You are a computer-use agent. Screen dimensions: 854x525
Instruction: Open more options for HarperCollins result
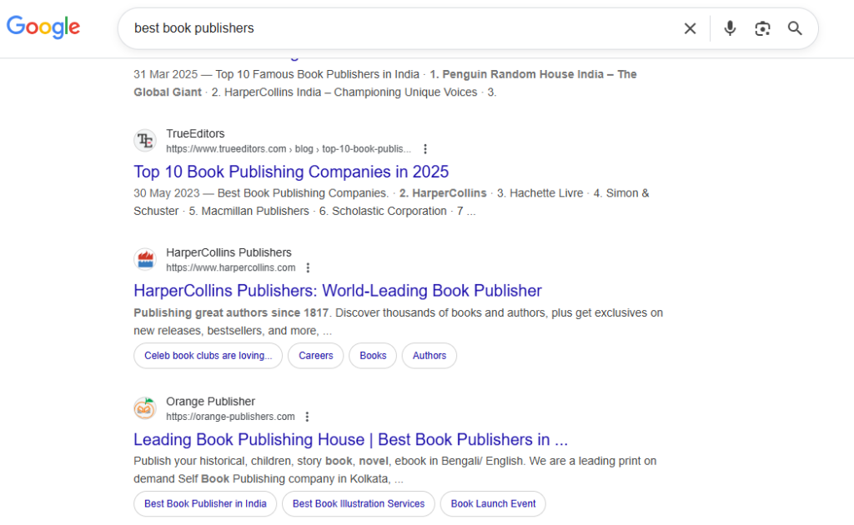[308, 268]
